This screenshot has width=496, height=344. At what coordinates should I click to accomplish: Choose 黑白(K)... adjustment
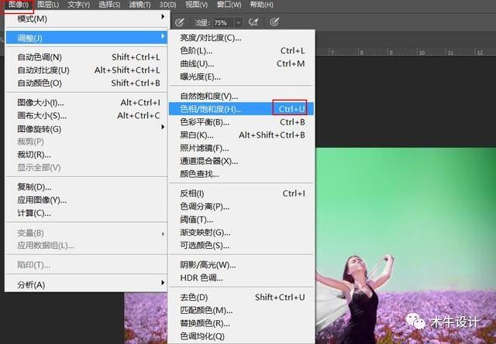click(x=241, y=135)
